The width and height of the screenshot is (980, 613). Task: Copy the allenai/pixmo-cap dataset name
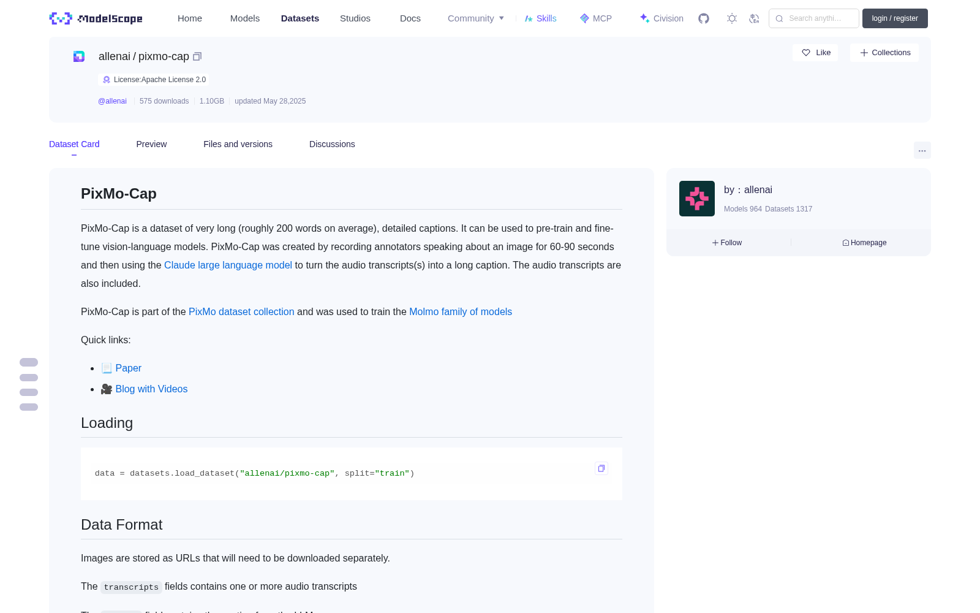(197, 56)
